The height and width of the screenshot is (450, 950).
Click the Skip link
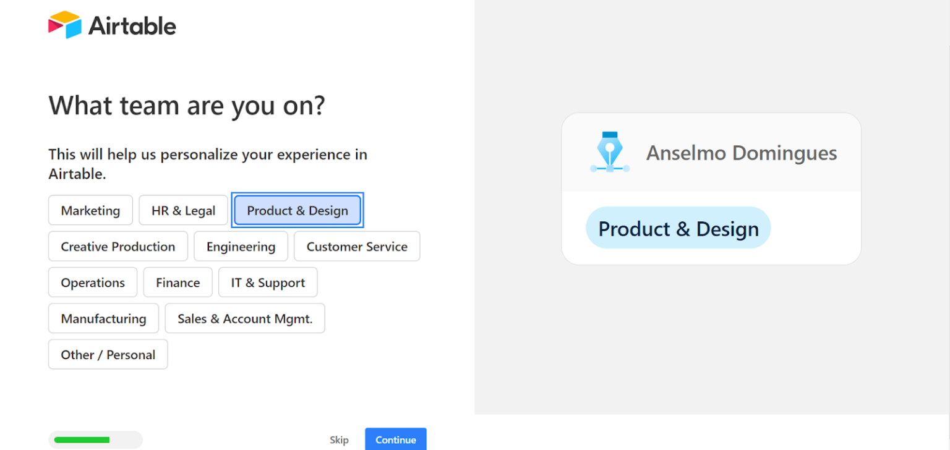click(339, 439)
